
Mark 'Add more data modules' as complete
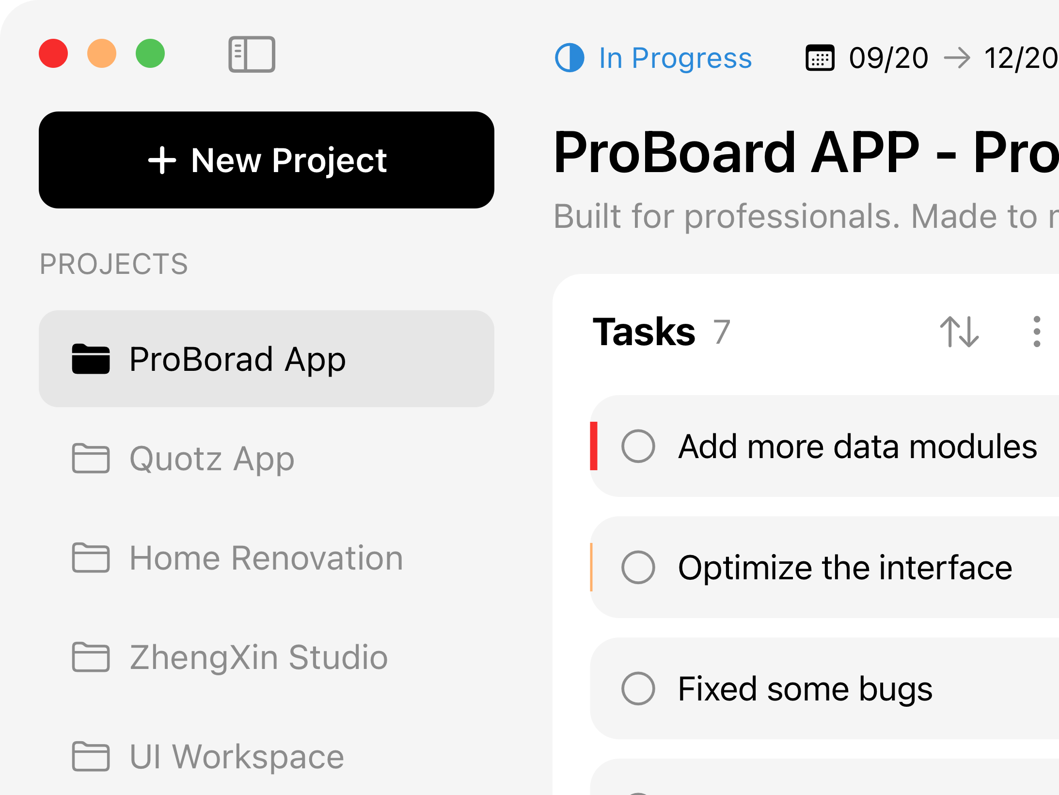point(639,446)
